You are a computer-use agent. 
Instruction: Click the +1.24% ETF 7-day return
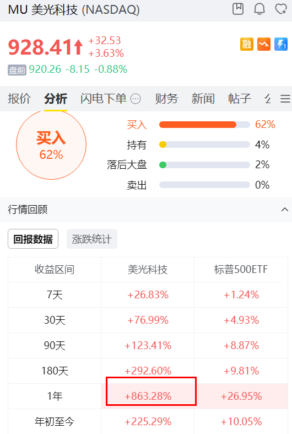click(x=241, y=295)
